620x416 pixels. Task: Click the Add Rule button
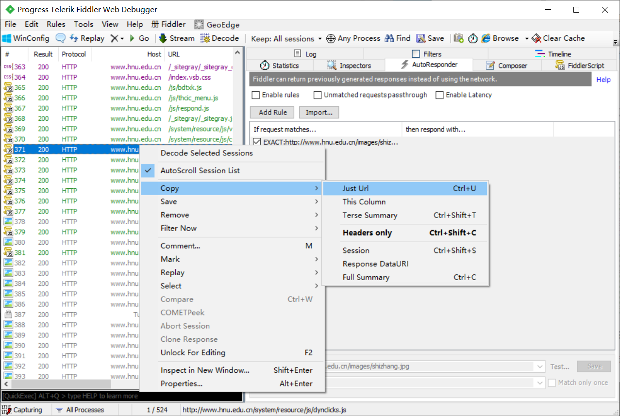[x=271, y=112]
